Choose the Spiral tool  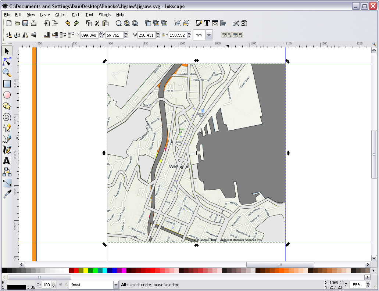pyautogui.click(x=7, y=117)
